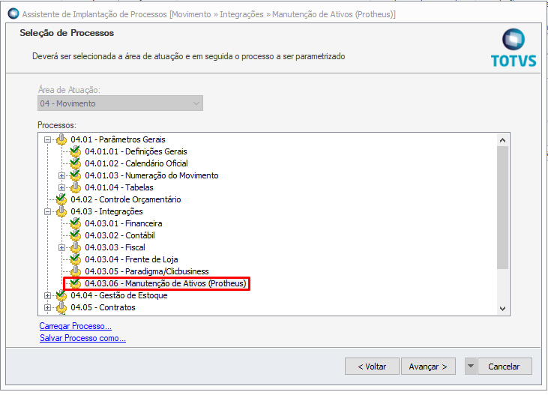This screenshot has height=395, width=548.
Task: Select 04.03.02 - Contábil row
Action: pos(120,235)
